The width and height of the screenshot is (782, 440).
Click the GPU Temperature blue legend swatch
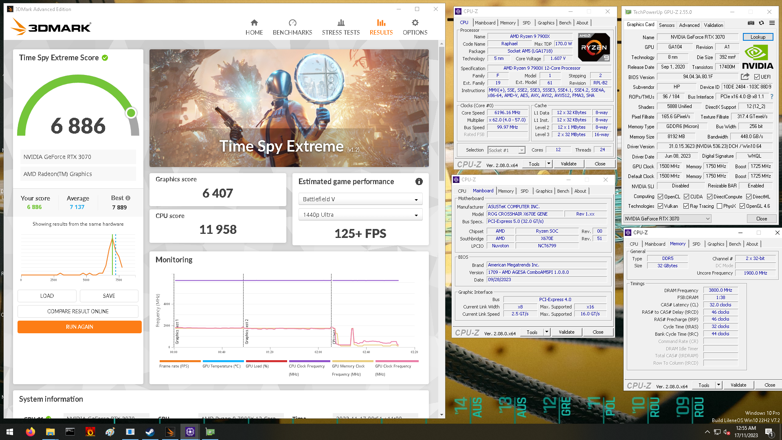click(x=223, y=361)
